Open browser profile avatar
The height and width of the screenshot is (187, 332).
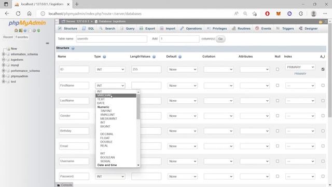(313, 14)
